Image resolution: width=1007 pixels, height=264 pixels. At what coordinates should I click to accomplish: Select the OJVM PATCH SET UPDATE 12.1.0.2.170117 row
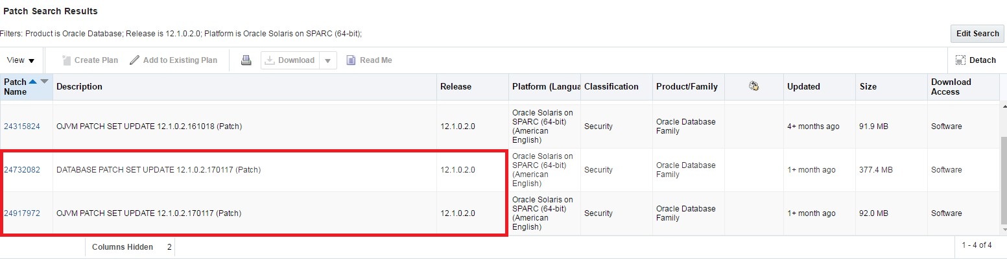pos(245,213)
